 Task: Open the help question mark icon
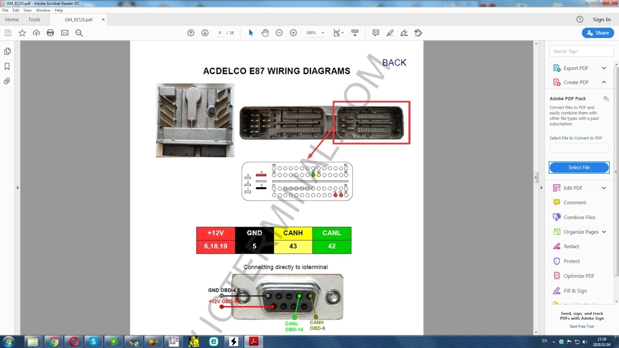pyautogui.click(x=580, y=20)
